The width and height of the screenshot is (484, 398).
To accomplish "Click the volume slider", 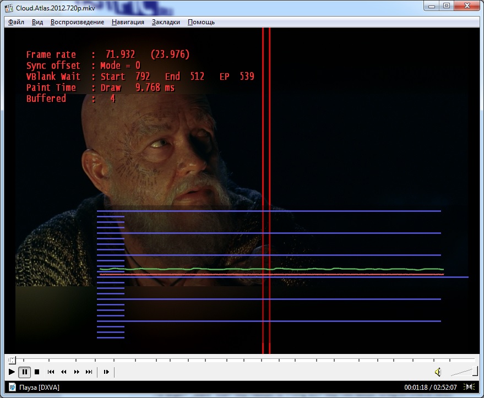I will pos(463,372).
